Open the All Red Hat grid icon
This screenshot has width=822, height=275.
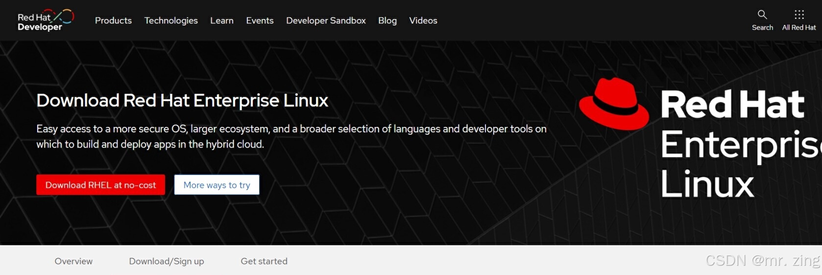(799, 15)
